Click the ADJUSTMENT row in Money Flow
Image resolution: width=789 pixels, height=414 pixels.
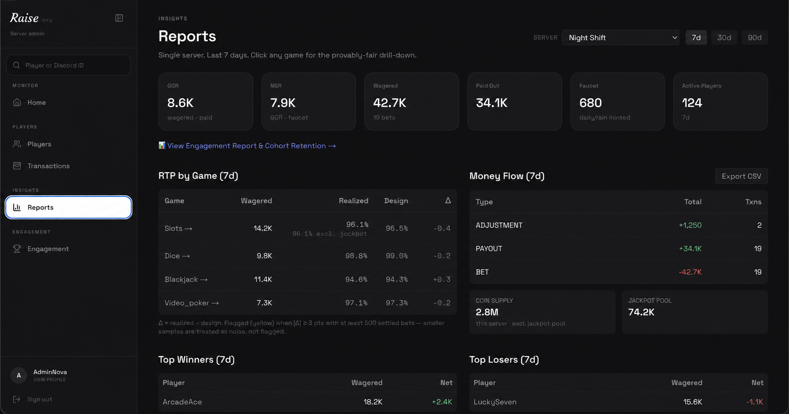618,225
